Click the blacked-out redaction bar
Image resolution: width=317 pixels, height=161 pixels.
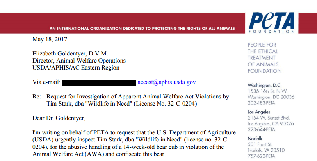click(x=98, y=83)
